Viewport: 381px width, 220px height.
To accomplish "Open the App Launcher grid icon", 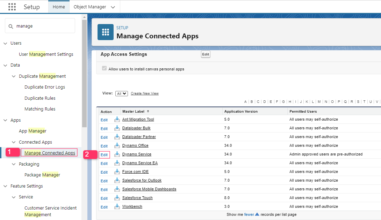I will click(12, 7).
